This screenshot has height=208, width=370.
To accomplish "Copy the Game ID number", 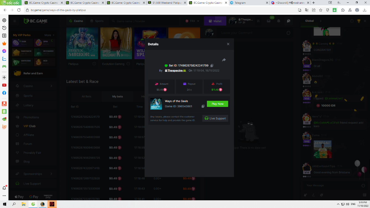I will (x=203, y=106).
